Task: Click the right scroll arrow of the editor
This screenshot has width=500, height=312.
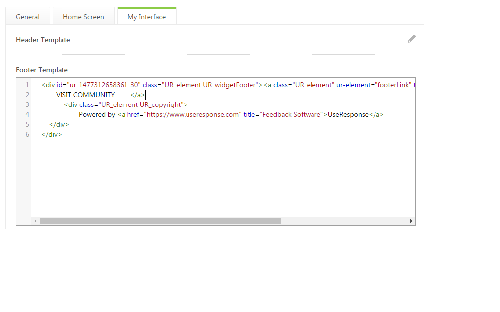Action: (x=411, y=221)
